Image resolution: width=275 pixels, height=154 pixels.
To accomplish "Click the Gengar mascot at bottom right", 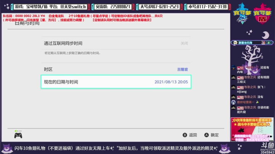I will click(225, 148).
